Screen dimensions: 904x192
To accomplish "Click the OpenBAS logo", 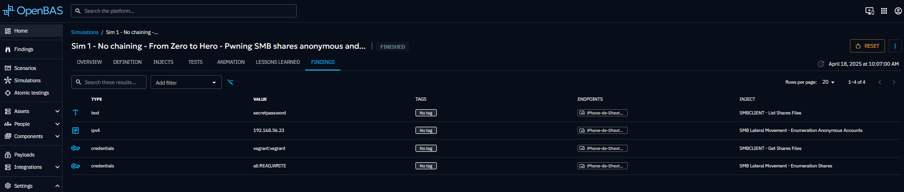I will click(32, 11).
